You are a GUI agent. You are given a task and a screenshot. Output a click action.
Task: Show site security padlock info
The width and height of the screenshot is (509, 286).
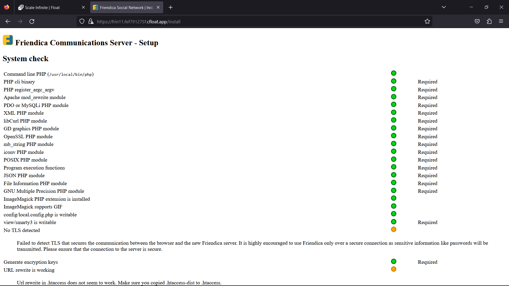(91, 21)
